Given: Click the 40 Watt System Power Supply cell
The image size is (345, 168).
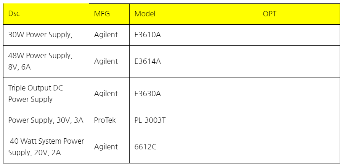Looking at the screenshot, I should tap(46, 147).
